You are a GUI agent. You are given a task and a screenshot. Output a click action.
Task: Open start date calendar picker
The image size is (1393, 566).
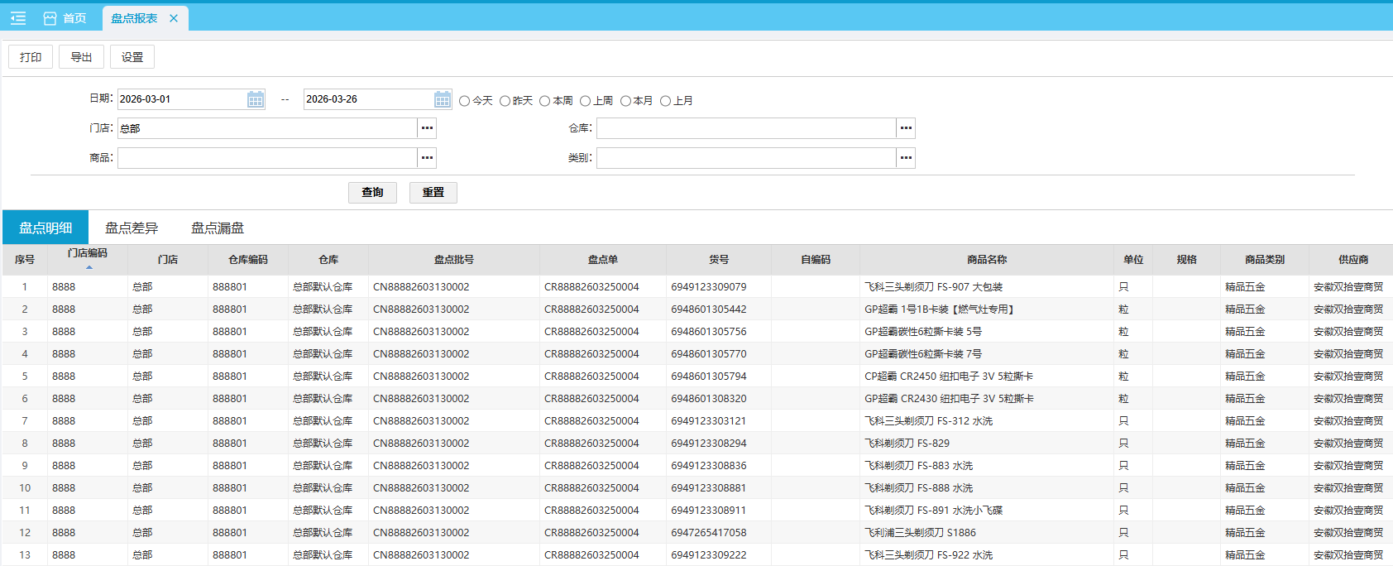click(256, 99)
